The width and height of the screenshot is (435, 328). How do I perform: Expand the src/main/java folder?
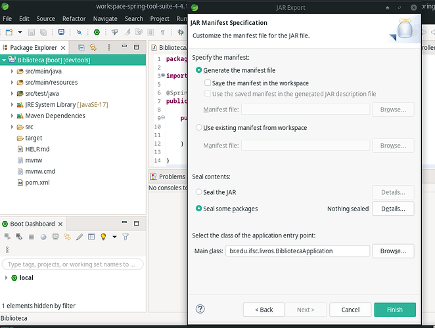click(x=12, y=71)
